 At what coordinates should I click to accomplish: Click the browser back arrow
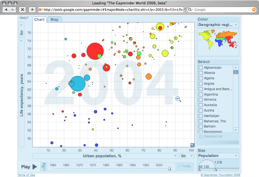pos(7,9)
